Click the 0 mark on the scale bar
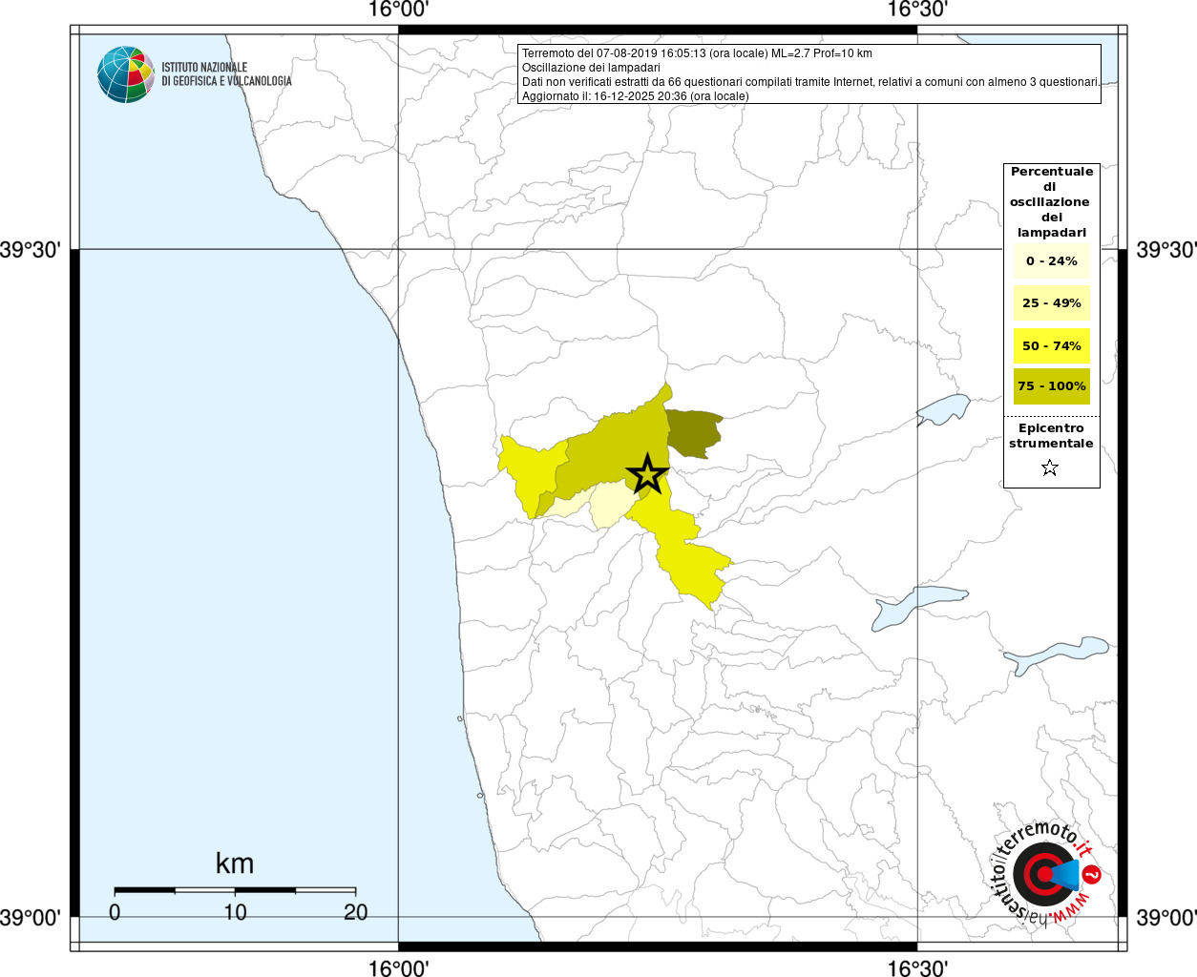The height and width of the screenshot is (977, 1197). 115,912
